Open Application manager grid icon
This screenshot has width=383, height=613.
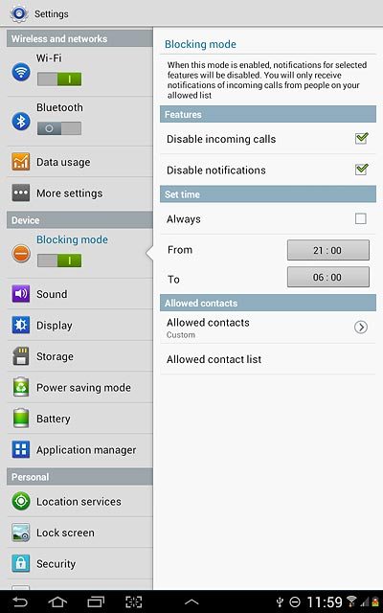click(x=21, y=449)
